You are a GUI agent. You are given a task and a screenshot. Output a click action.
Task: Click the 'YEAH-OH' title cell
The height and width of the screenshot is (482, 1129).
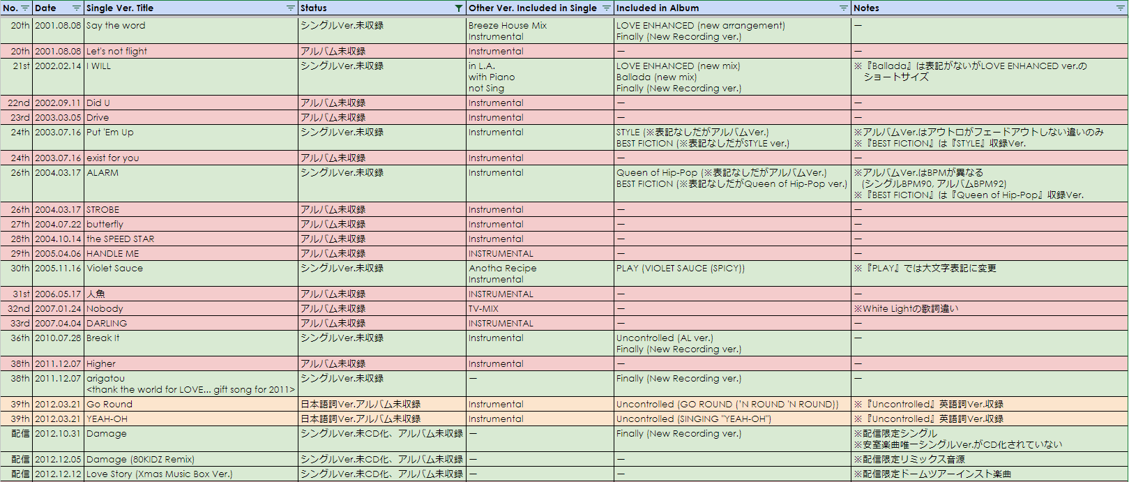click(191, 419)
